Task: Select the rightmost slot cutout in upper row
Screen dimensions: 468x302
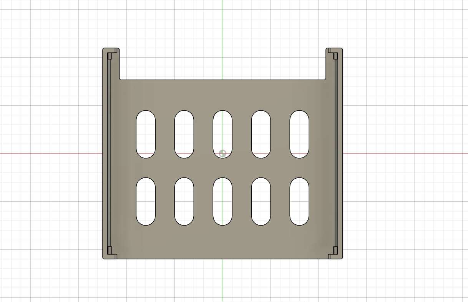Action: coord(299,134)
